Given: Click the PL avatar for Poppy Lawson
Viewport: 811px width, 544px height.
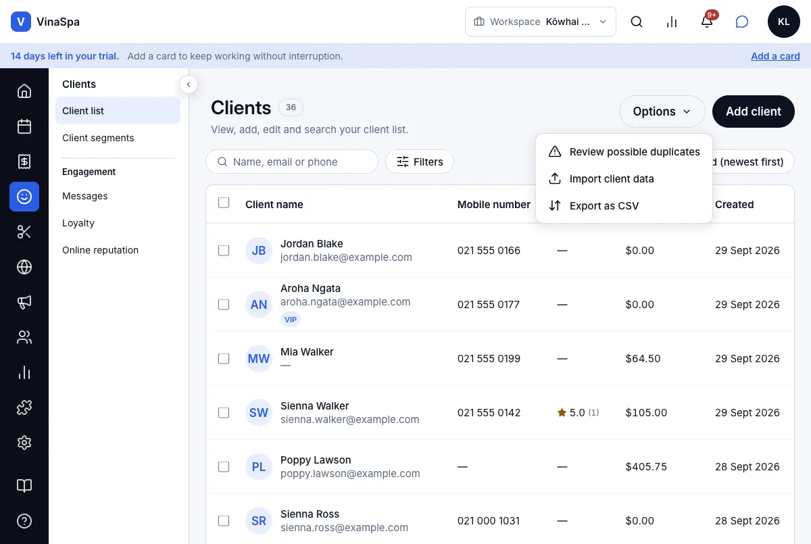Looking at the screenshot, I should [259, 467].
